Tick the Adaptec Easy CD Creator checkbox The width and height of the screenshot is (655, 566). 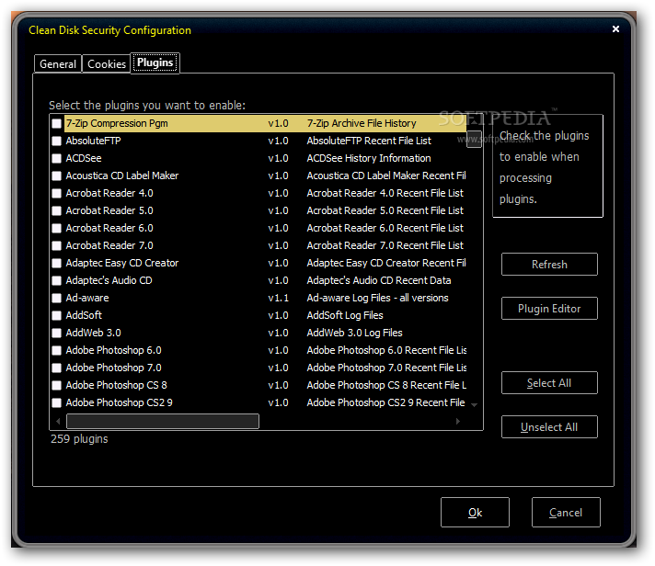(56, 264)
